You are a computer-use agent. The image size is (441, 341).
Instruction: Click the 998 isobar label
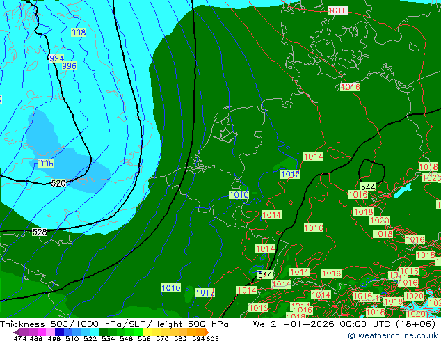(x=78, y=32)
